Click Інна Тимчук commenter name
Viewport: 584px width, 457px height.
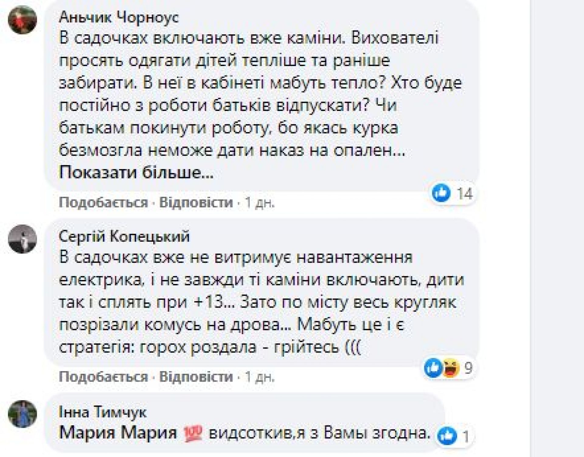tap(103, 412)
